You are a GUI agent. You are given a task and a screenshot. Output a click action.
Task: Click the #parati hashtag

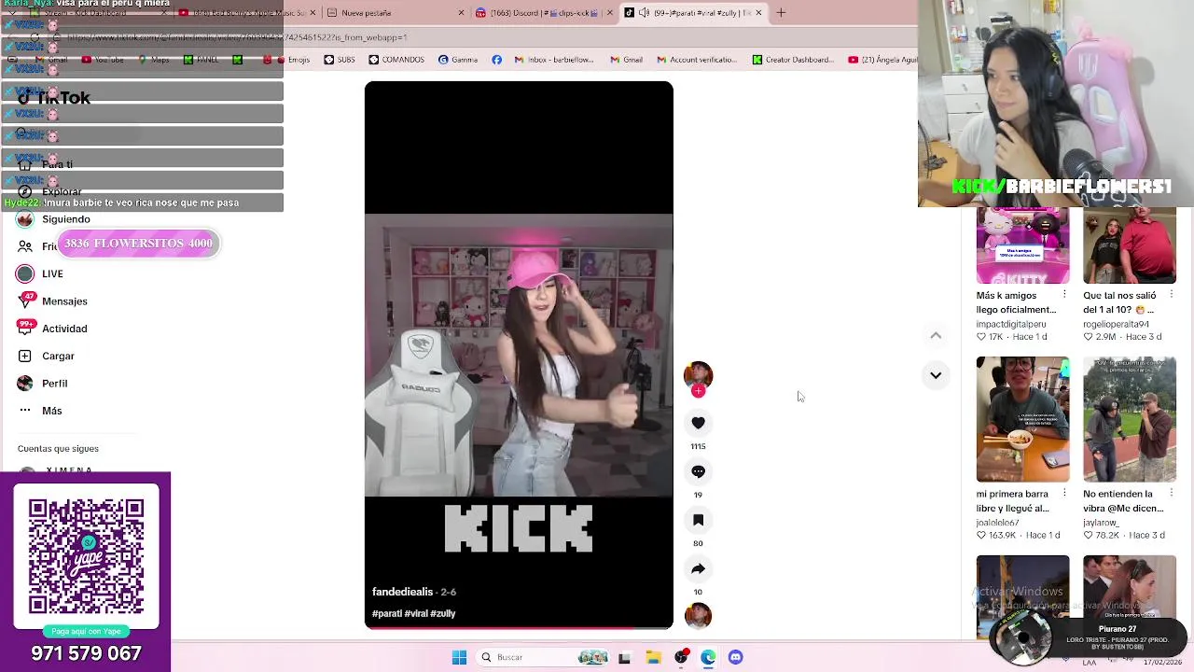387,613
